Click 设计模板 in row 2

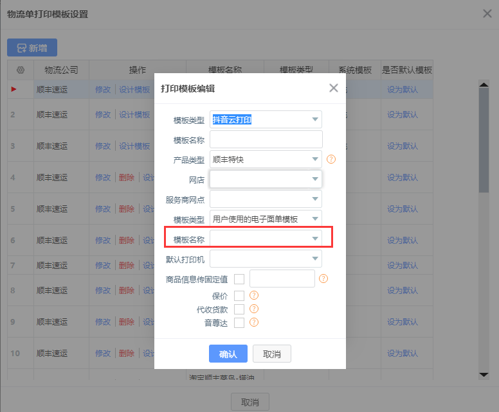134,114
